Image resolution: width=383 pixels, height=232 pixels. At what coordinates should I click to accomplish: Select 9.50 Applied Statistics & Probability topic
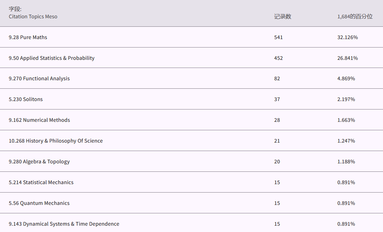(x=51, y=58)
